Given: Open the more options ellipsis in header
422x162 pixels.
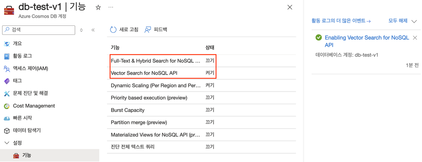Looking at the screenshot, I should [110, 7].
